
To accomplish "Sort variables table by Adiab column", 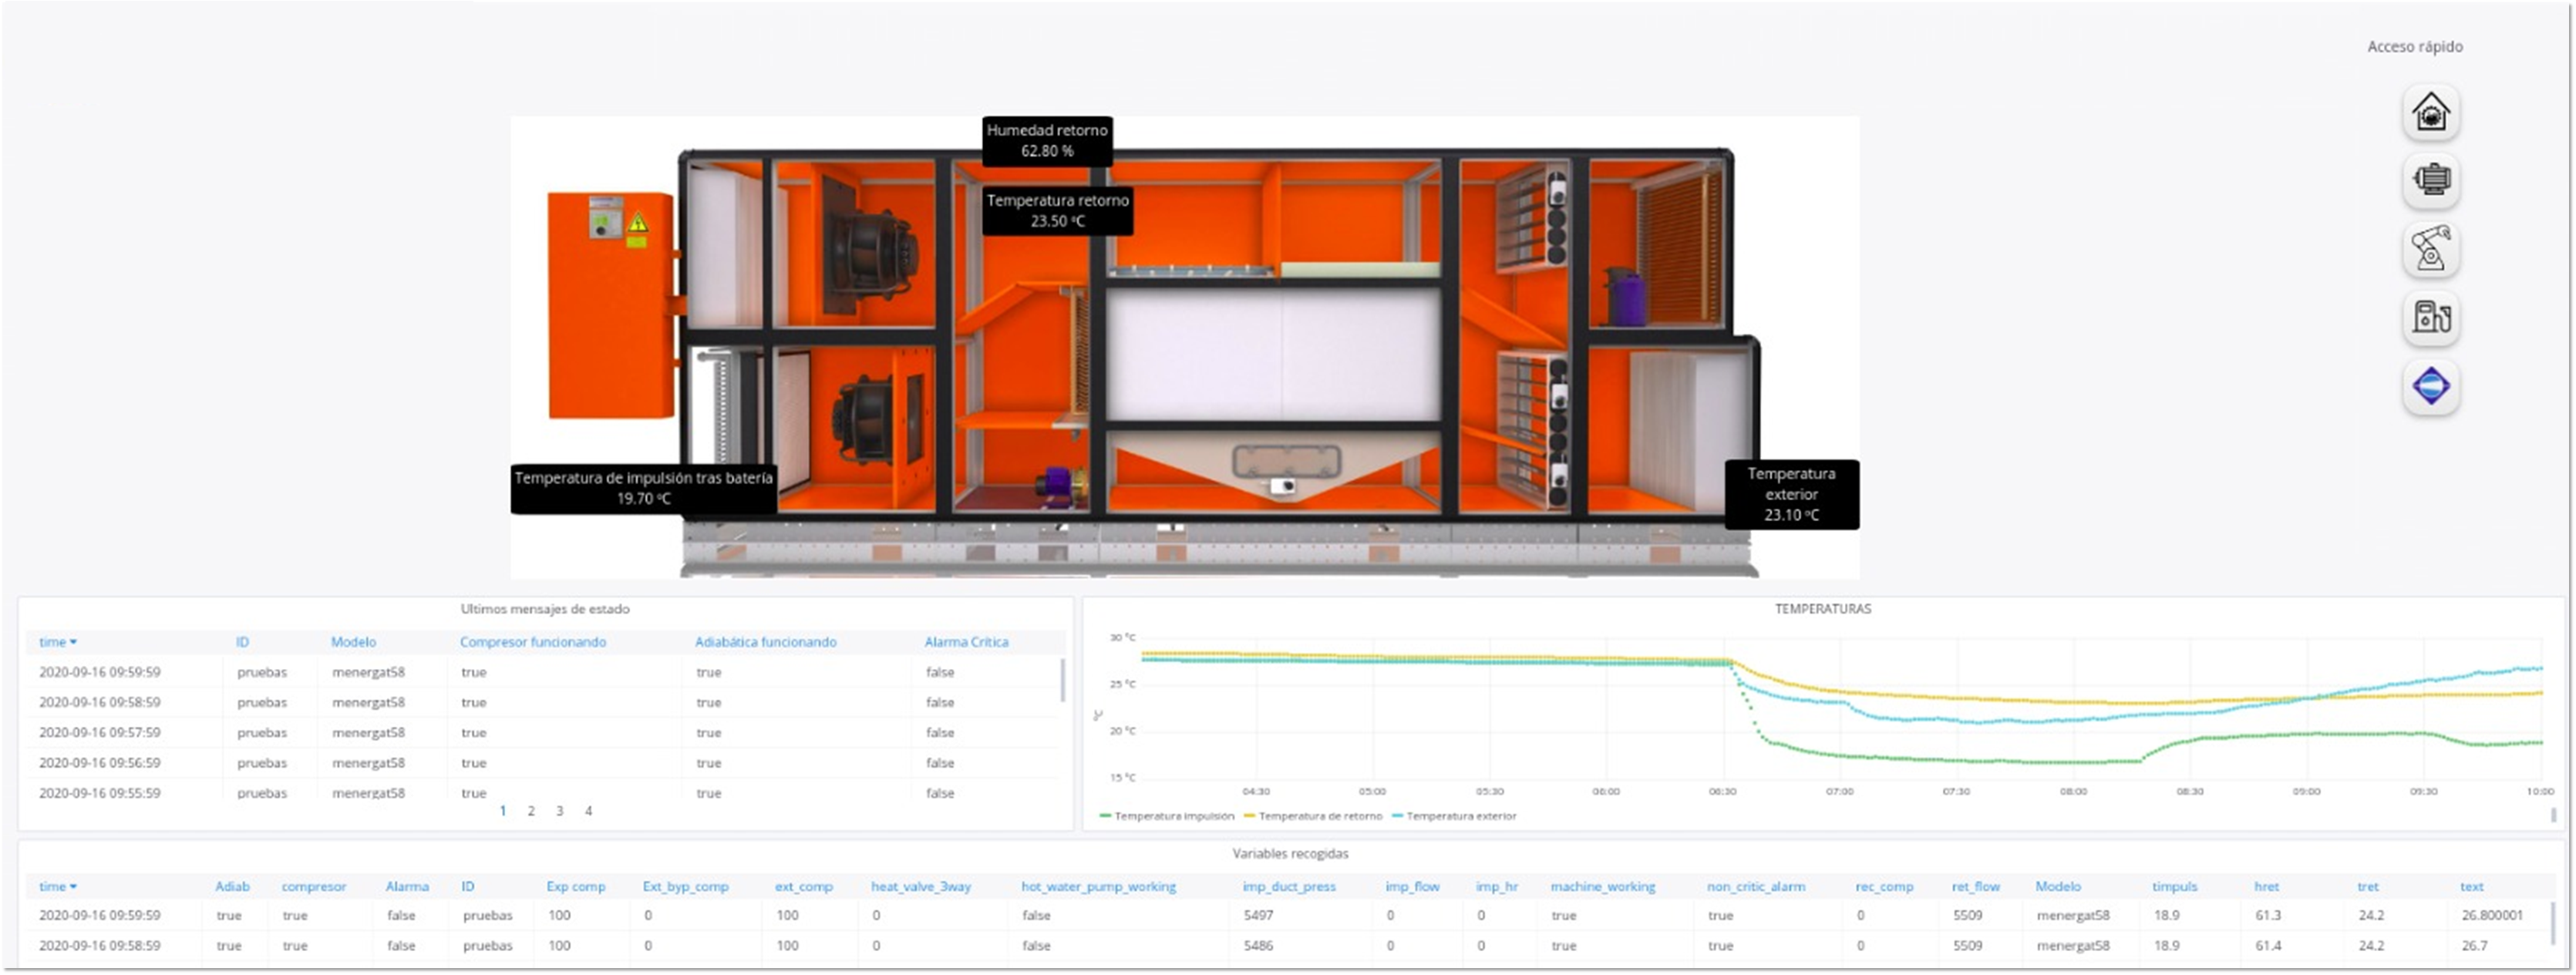I will (x=232, y=887).
